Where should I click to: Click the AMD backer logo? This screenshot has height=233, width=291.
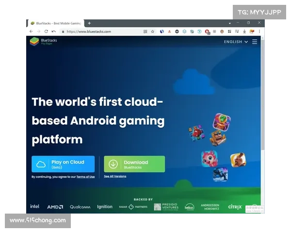pos(55,207)
